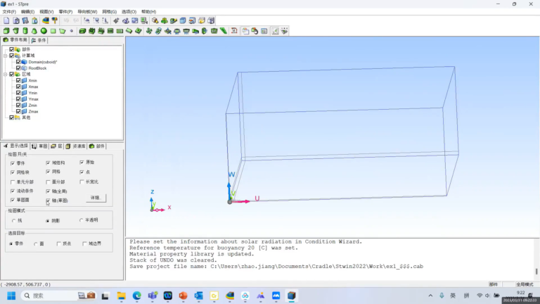Select the small point part tool
540x304 pixels.
(72, 31)
